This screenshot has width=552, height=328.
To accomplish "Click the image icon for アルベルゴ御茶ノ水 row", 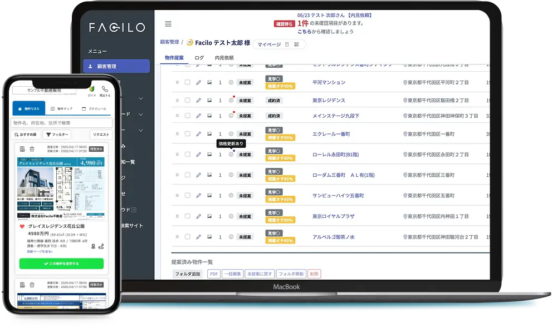I will [x=209, y=237].
